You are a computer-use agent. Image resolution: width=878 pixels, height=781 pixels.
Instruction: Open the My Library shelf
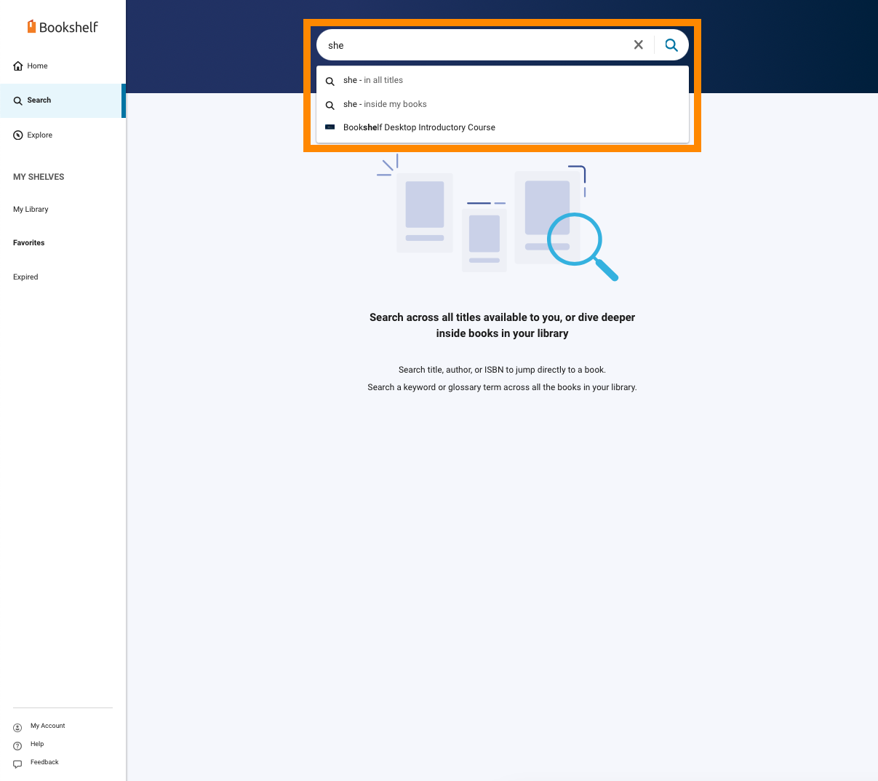[x=31, y=210]
